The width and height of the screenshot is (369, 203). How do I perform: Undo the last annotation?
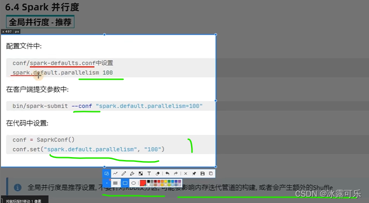point(167,174)
